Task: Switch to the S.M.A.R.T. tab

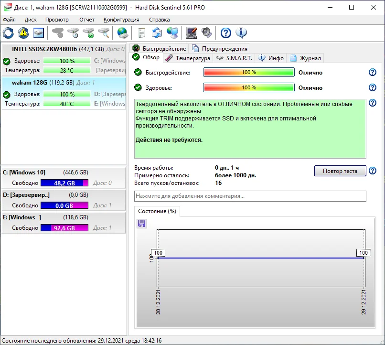Action: pyautogui.click(x=234, y=58)
